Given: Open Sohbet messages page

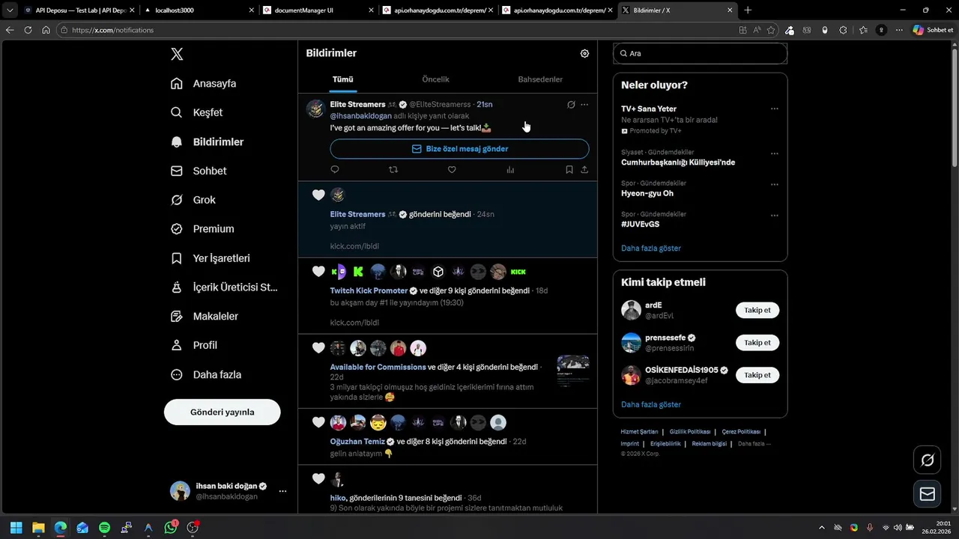Looking at the screenshot, I should (x=199, y=171).
